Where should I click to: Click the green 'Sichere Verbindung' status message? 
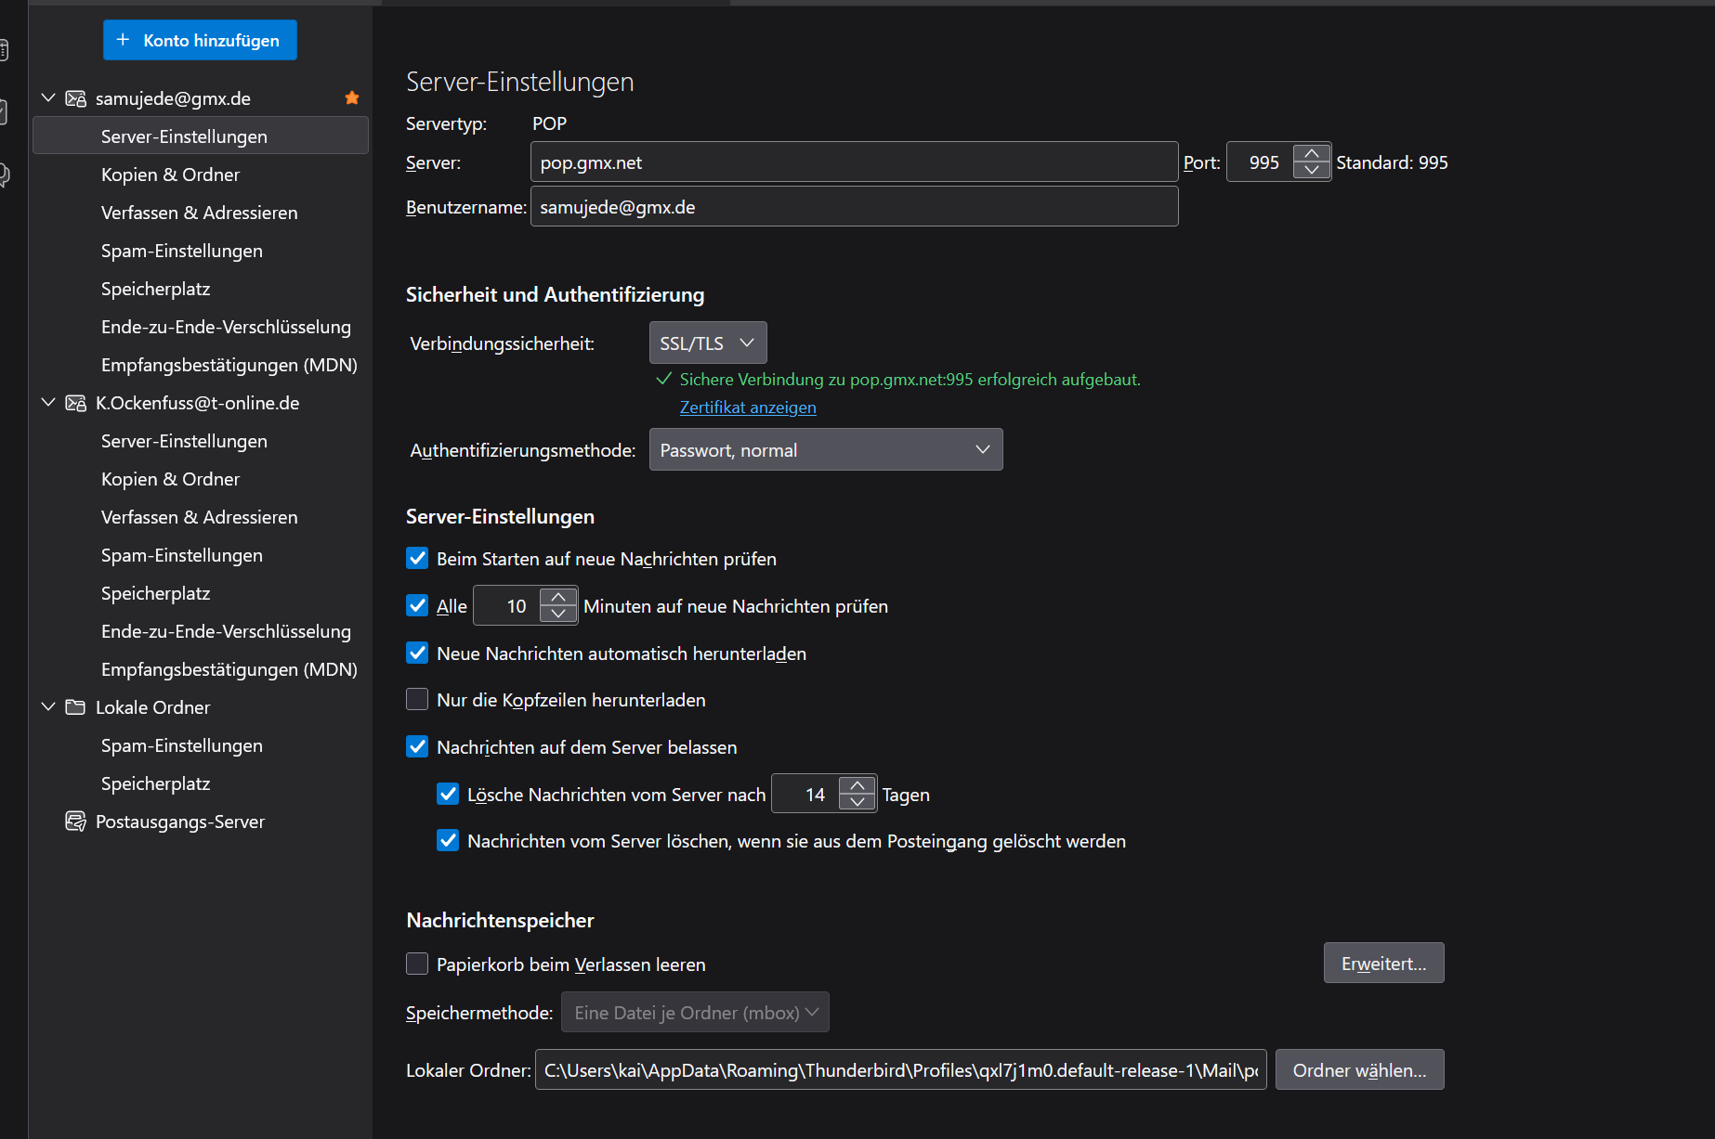(910, 379)
